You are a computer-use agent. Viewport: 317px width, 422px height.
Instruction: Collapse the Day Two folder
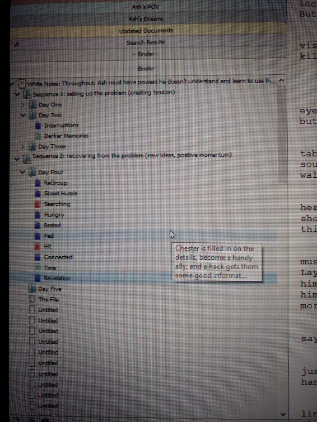(x=23, y=115)
